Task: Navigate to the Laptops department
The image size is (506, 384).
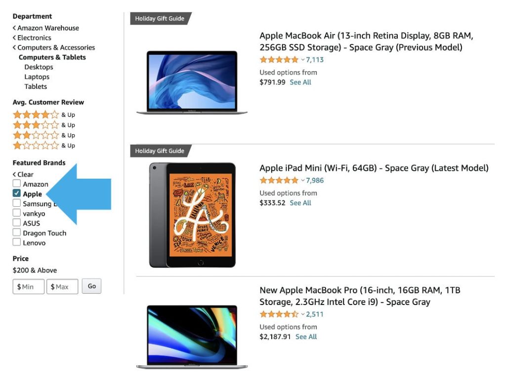Action: coord(38,77)
